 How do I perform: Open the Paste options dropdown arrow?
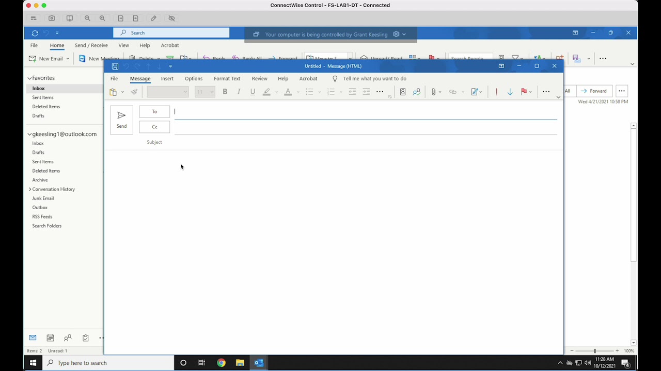pos(122,92)
